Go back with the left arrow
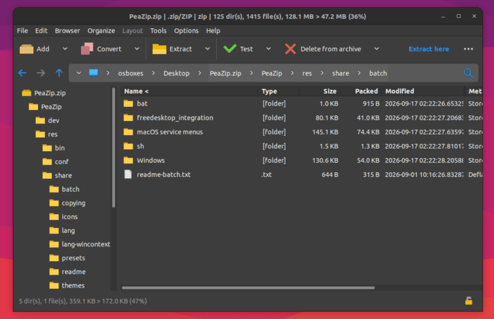This screenshot has width=494, height=319. tap(23, 73)
